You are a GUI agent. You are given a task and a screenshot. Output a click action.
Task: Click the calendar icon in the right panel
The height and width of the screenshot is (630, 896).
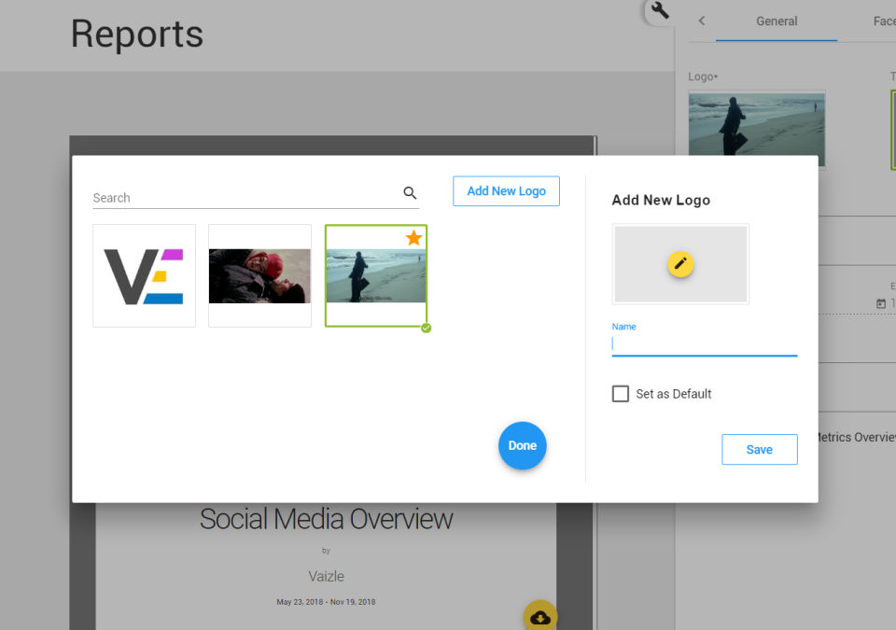click(x=881, y=303)
